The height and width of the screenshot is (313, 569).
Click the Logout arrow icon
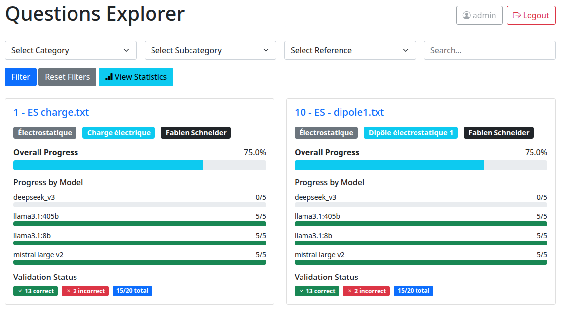[517, 15]
